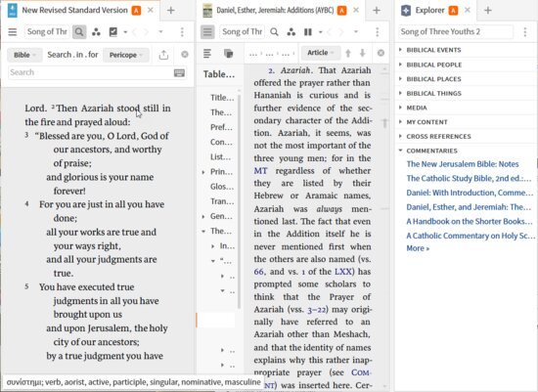Close the locator bar in the AYBC panel

click(x=381, y=53)
